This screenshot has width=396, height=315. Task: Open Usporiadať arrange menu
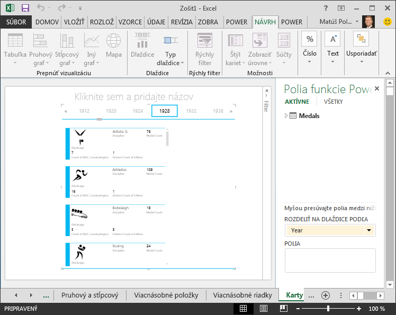tap(362, 48)
